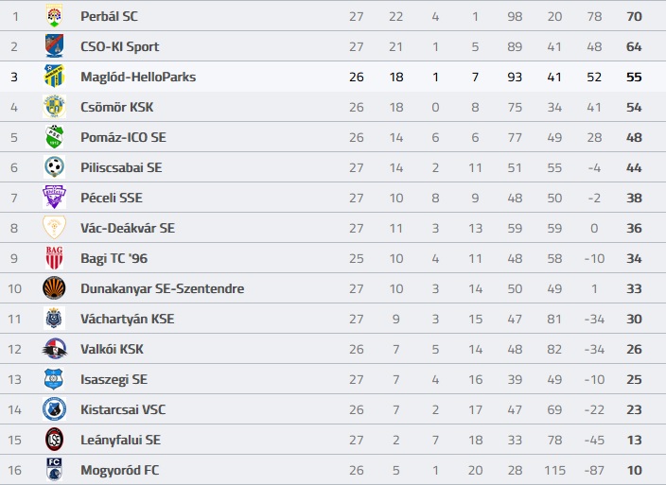Image resolution: width=666 pixels, height=485 pixels.
Task: Click Mogyoród FC's 115 goals conceded value
Action: [x=554, y=470]
